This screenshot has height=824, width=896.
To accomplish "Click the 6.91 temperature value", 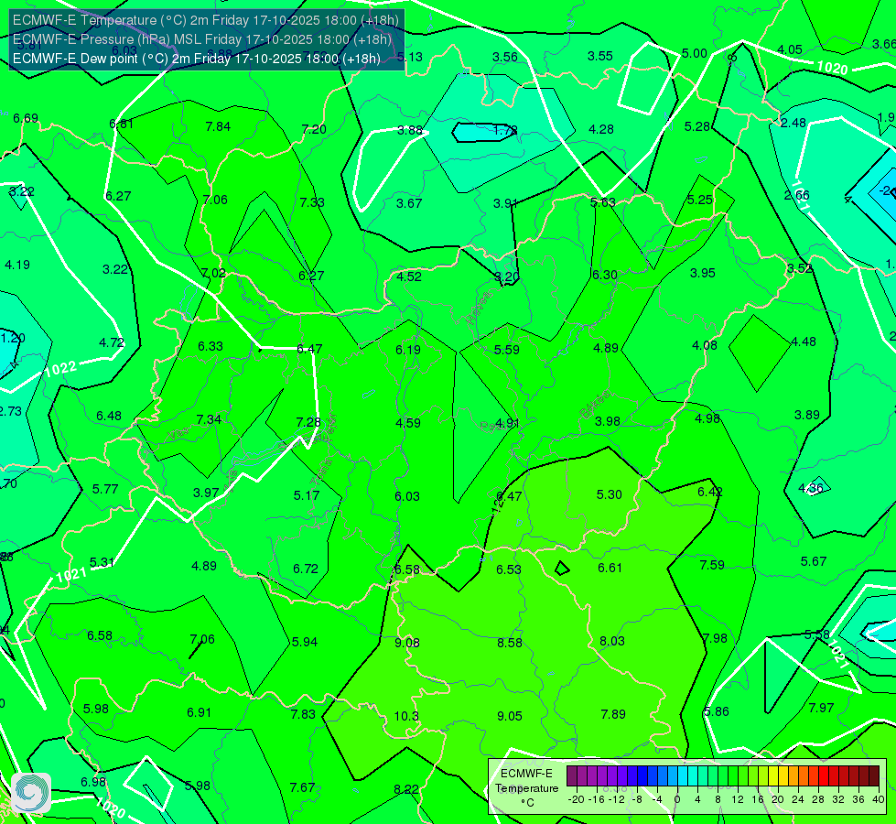I will [199, 712].
